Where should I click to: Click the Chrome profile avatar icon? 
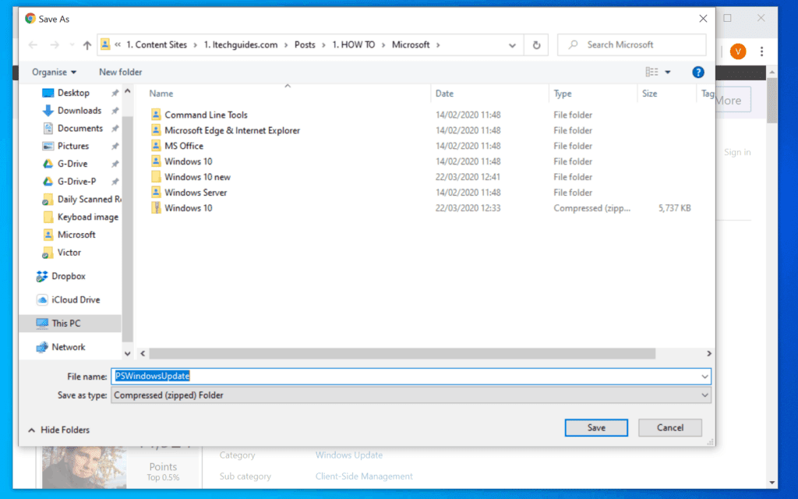point(738,51)
